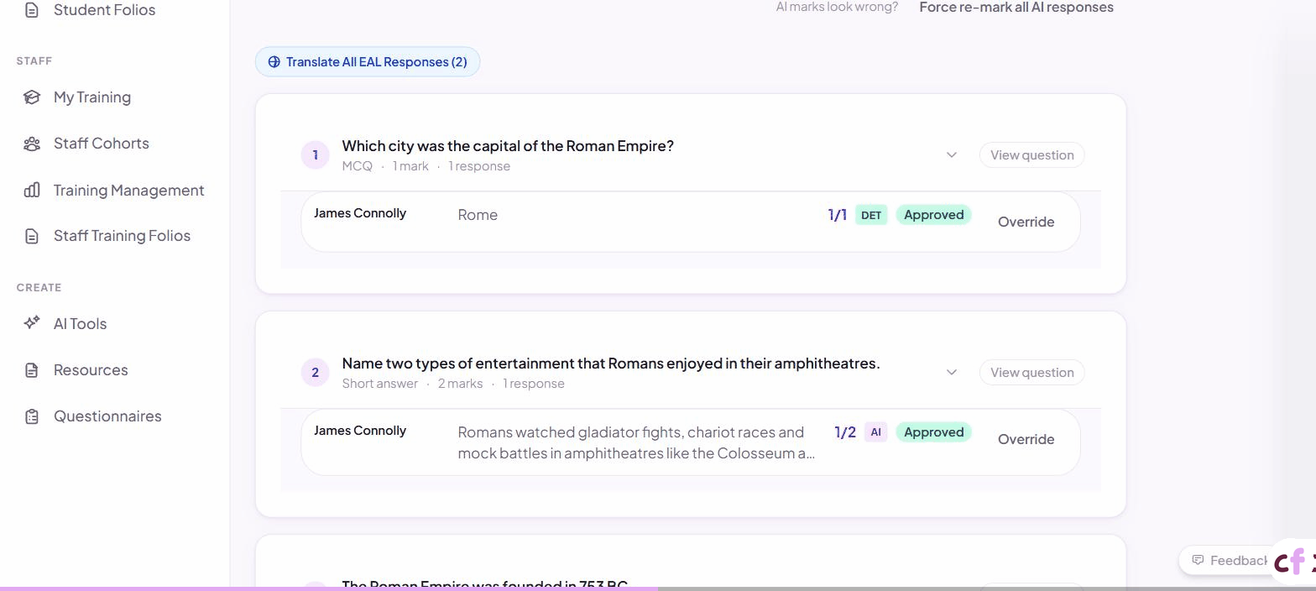Click Approved status on Rome response

click(933, 215)
